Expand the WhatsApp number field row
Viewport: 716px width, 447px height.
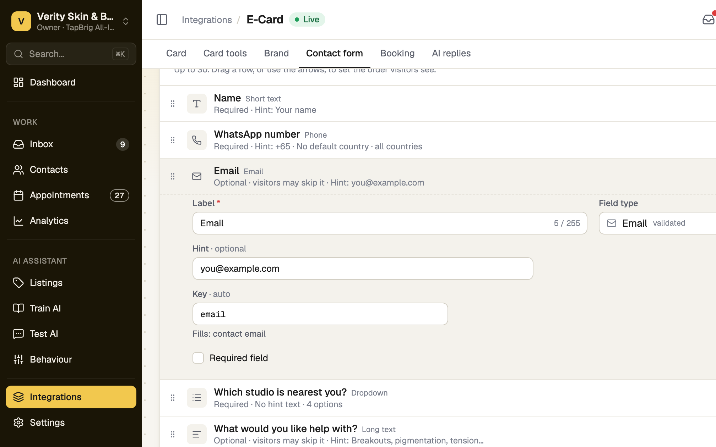[x=438, y=140]
